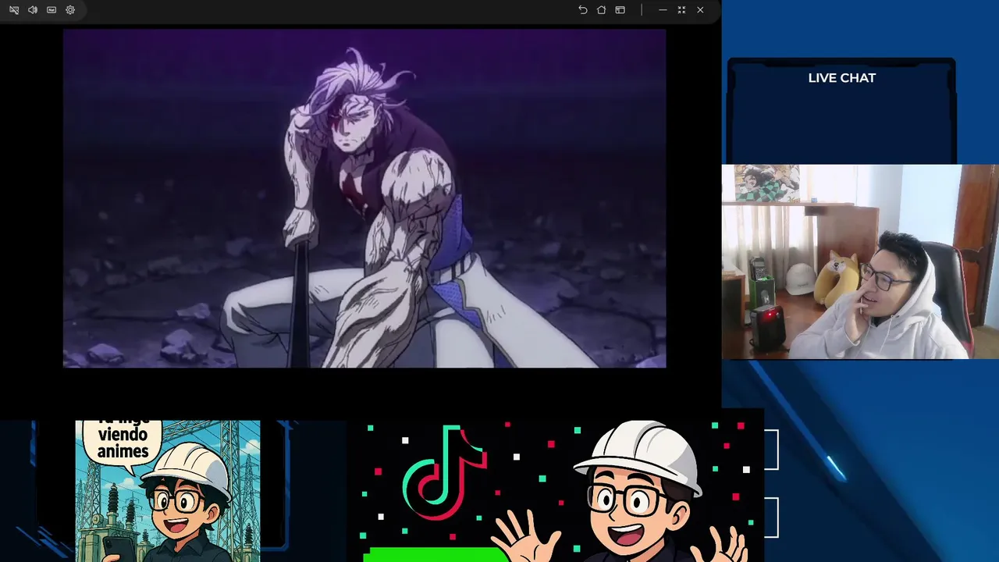The width and height of the screenshot is (999, 562).
Task: Click the 'viendo animes' cartoon image
Action: 168,491
